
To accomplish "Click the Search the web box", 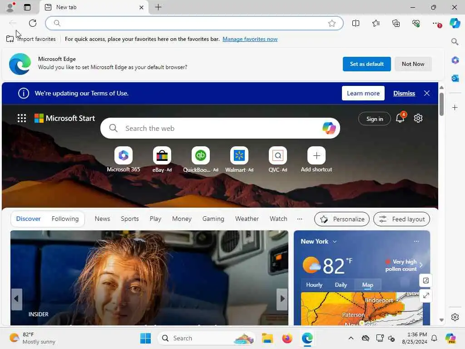I will pyautogui.click(x=220, y=128).
